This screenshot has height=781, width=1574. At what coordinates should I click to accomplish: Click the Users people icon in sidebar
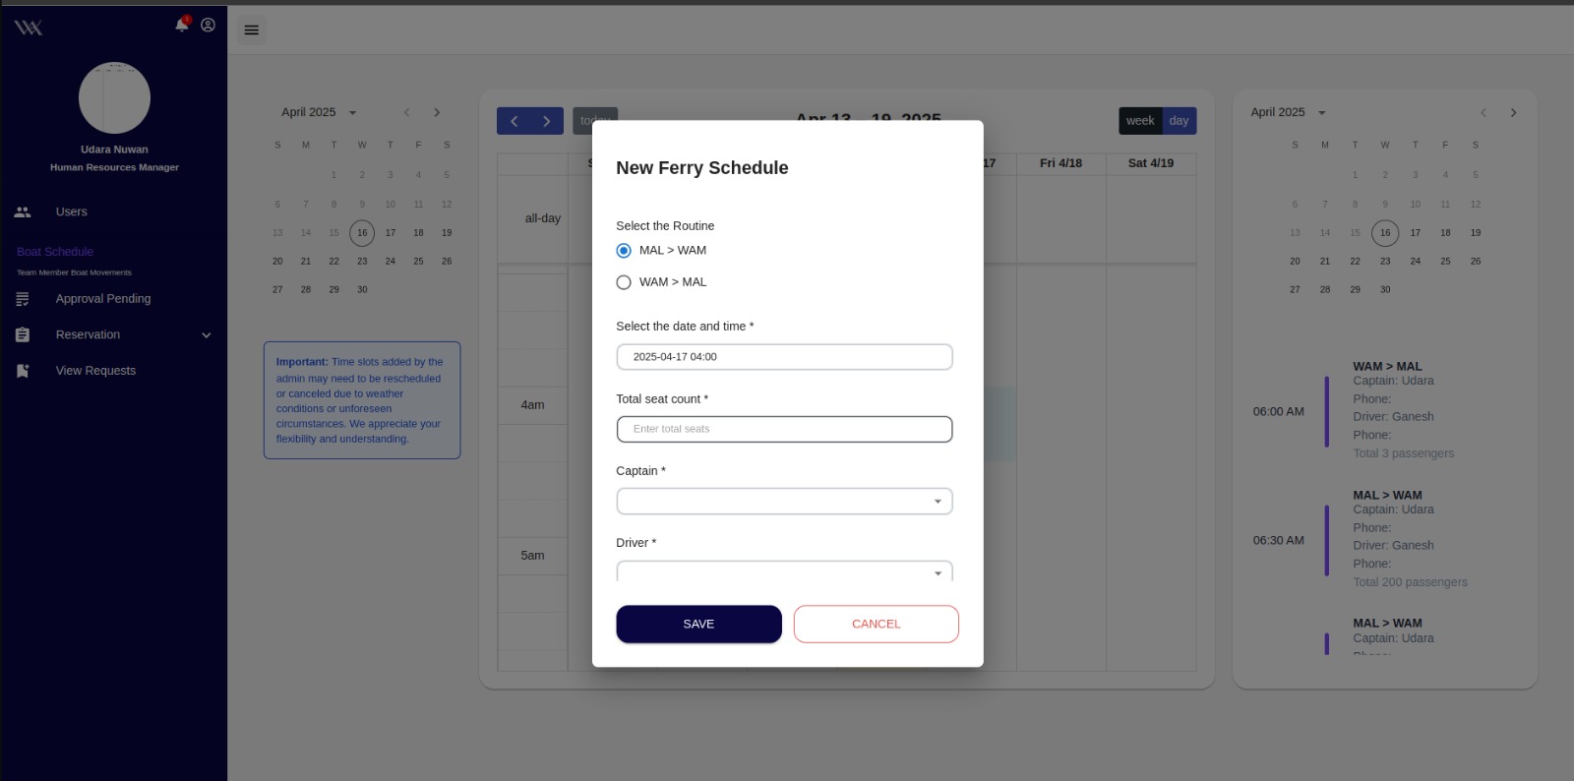pos(23,212)
